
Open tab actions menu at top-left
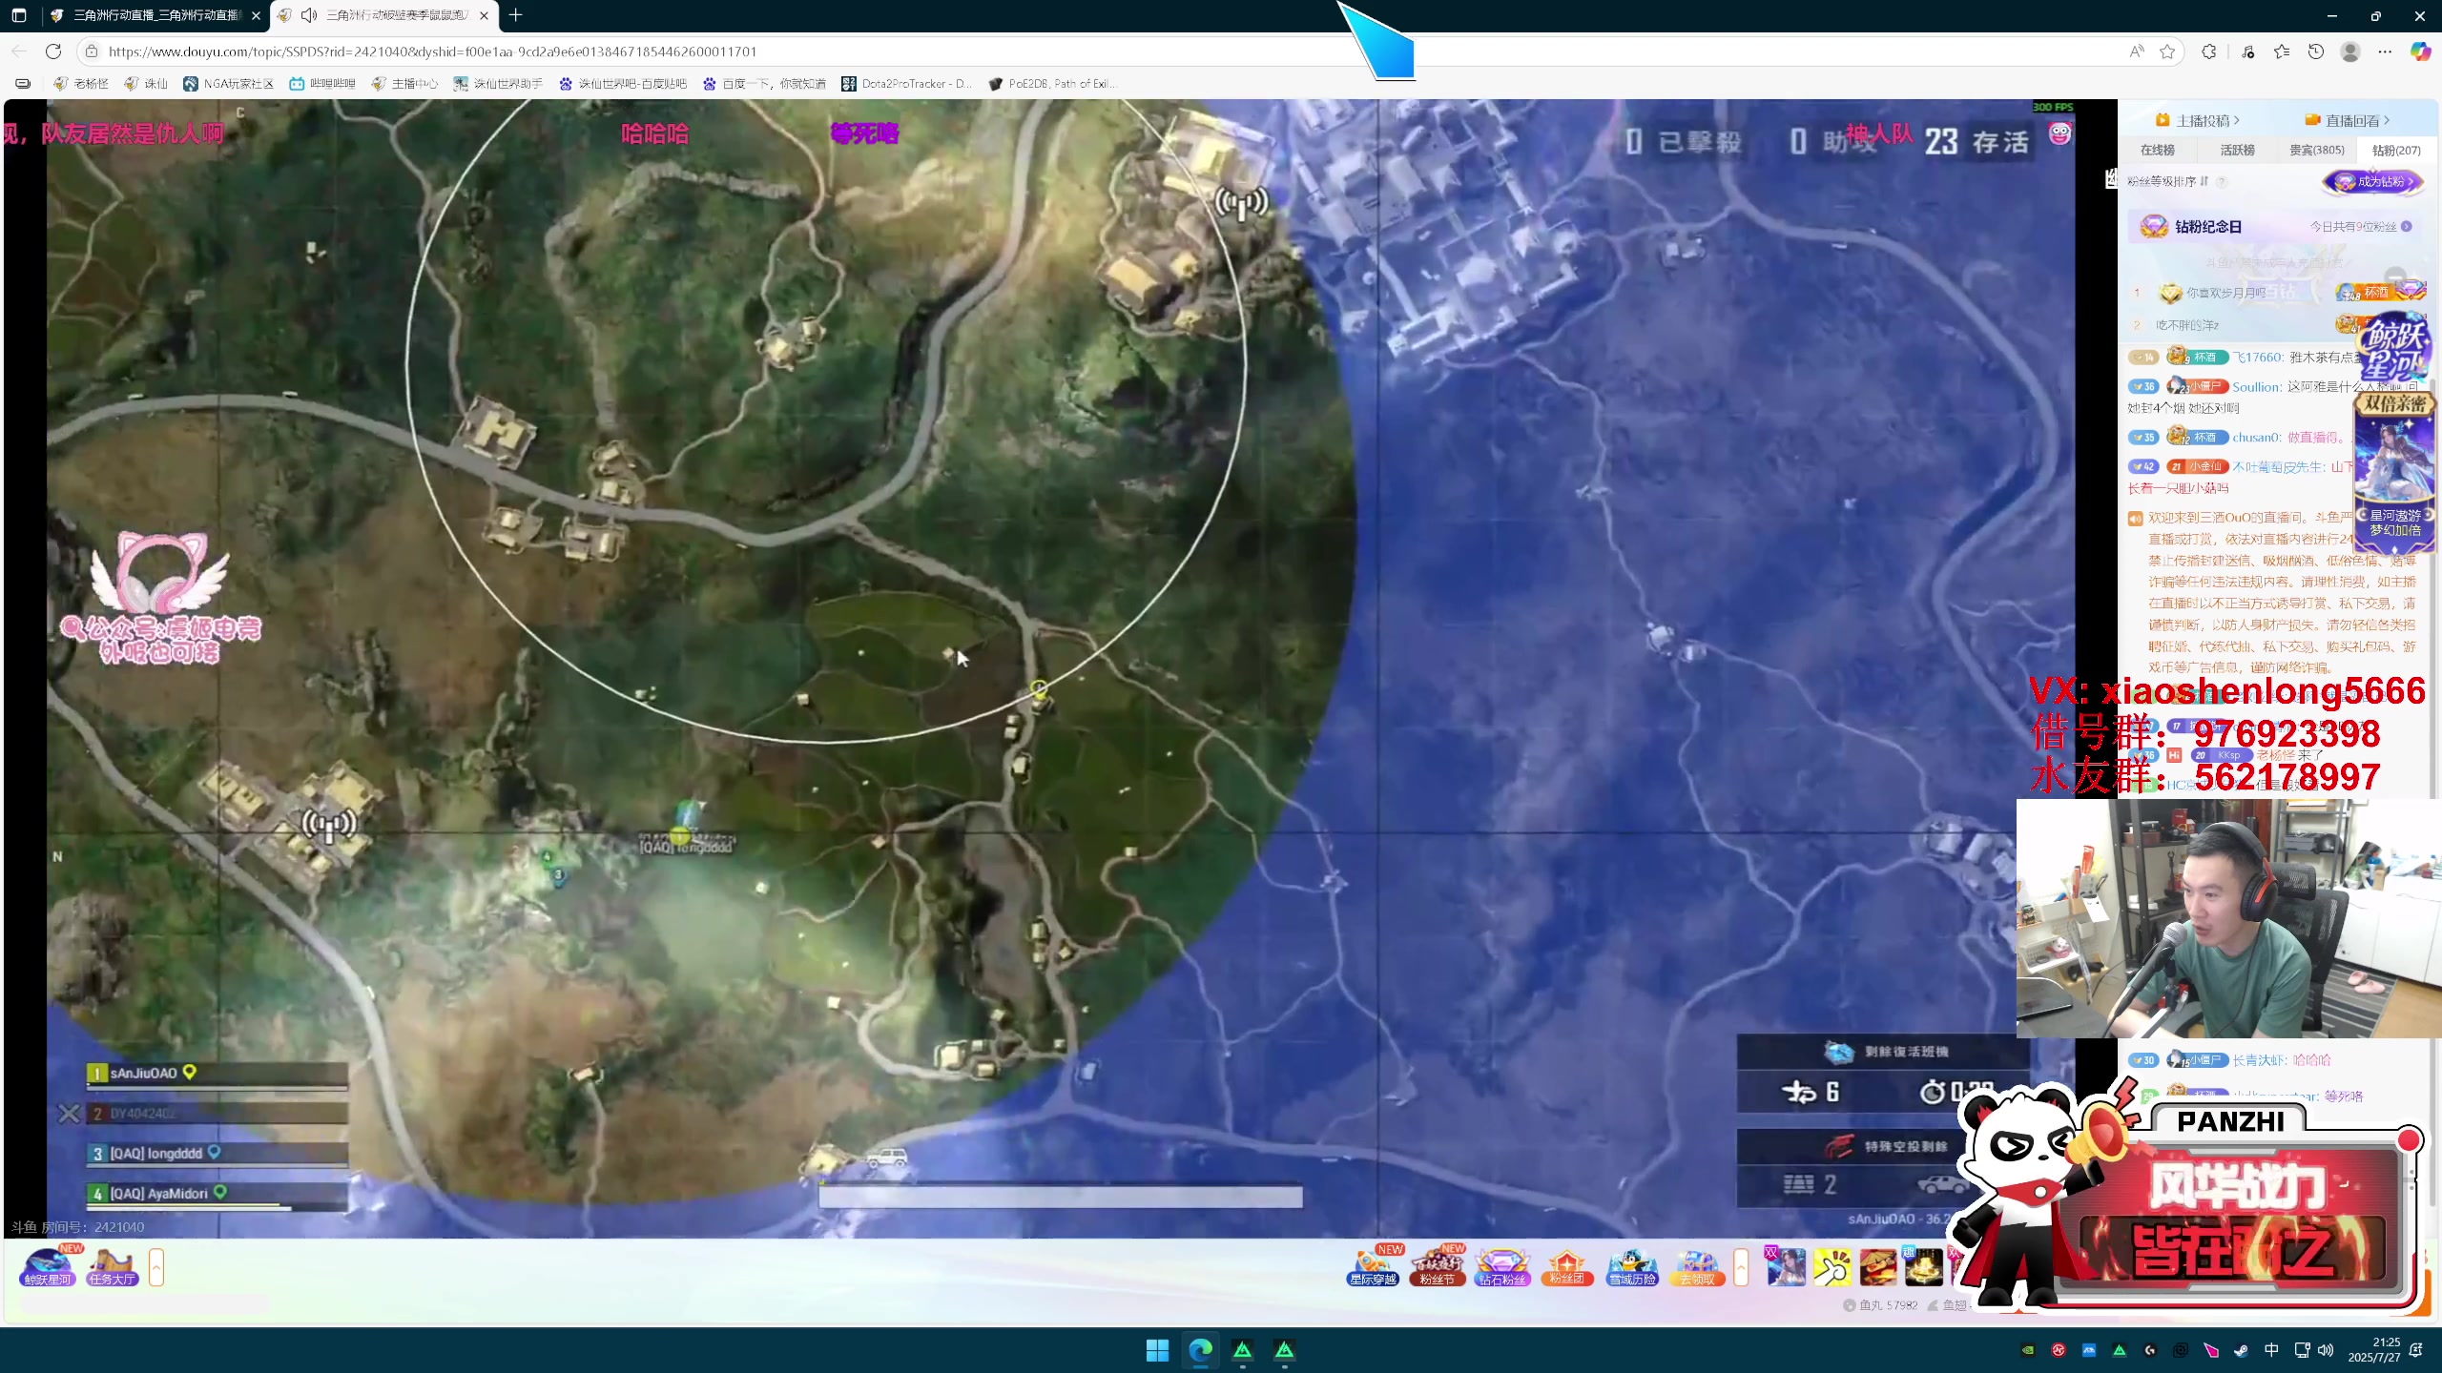pos(19,15)
